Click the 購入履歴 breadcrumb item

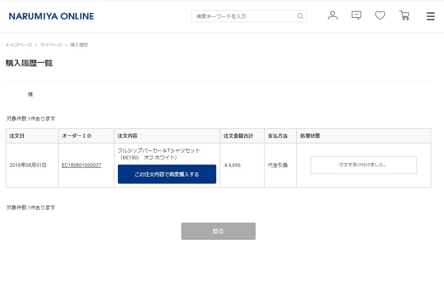(79, 45)
